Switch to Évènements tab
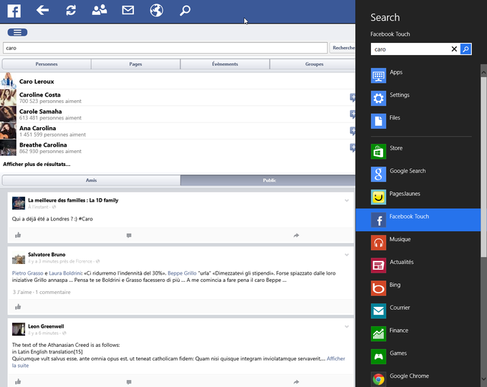 click(225, 64)
